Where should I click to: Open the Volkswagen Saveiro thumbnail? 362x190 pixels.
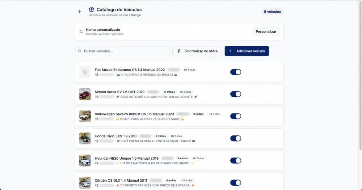[85, 116]
